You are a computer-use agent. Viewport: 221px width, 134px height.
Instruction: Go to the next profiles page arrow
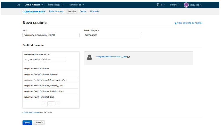pyautogui.click(x=58, y=103)
